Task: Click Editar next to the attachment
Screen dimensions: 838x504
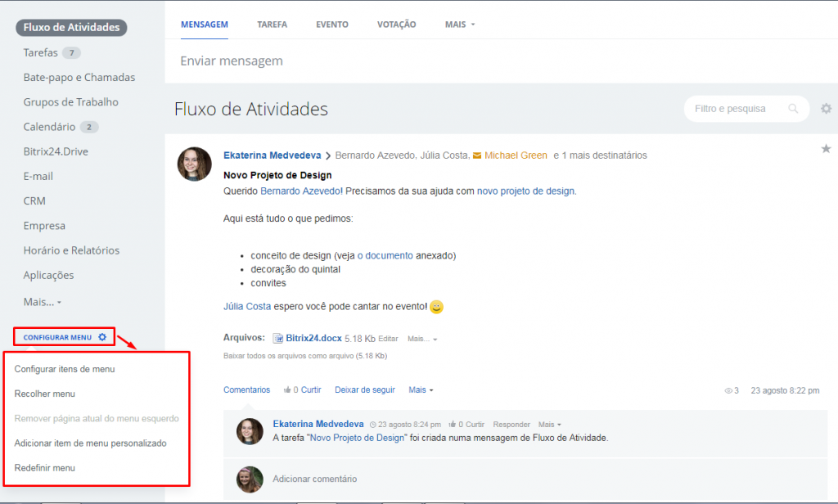Action: (388, 339)
